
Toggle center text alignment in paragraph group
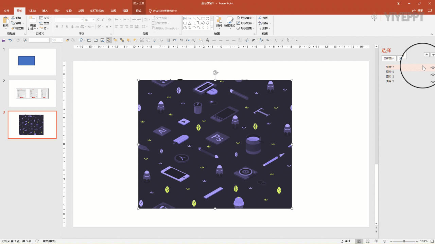122,26
